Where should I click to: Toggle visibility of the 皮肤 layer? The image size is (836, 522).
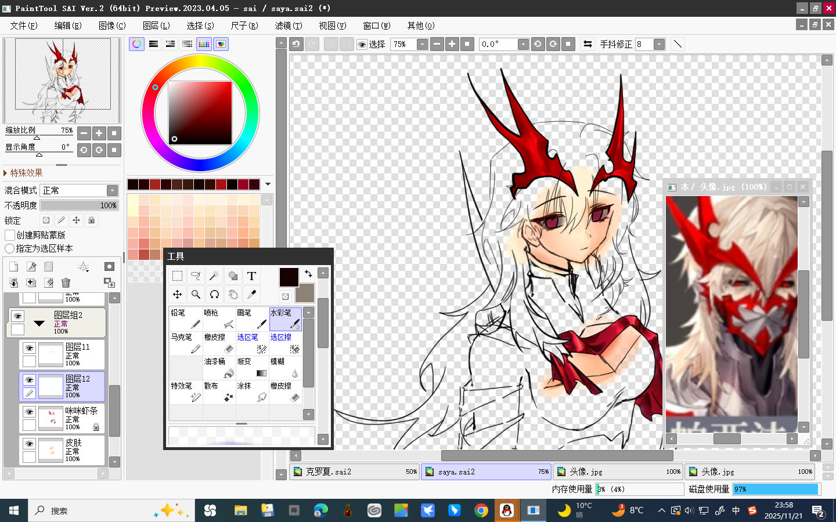click(x=29, y=444)
